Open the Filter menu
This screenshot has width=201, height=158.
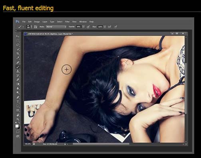[x=67, y=22]
